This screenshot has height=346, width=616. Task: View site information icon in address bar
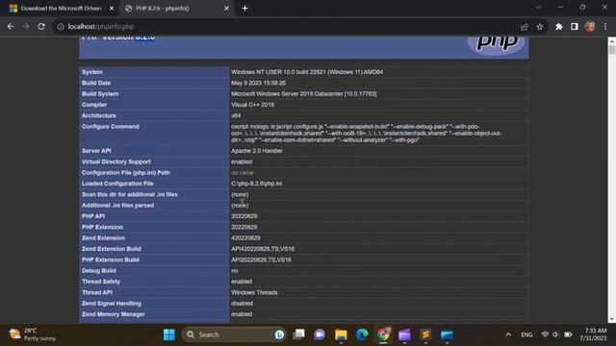coord(61,27)
